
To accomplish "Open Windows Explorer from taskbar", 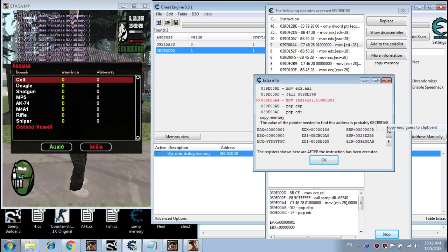I will 30,246.
